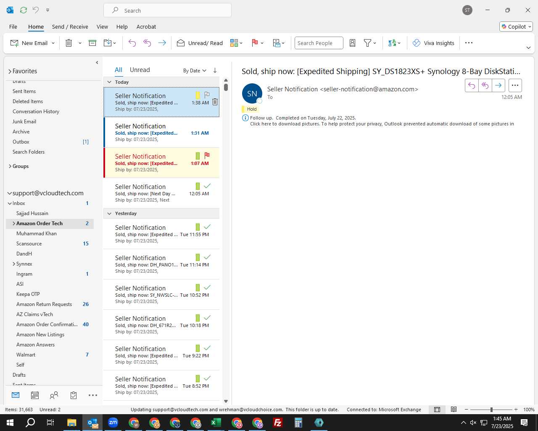Switch to People view in navigation bar
Screen dimensions: 538x431
pos(54,395)
